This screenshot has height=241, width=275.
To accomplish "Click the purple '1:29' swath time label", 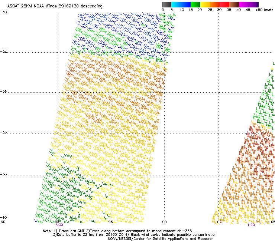I will 251,225.
